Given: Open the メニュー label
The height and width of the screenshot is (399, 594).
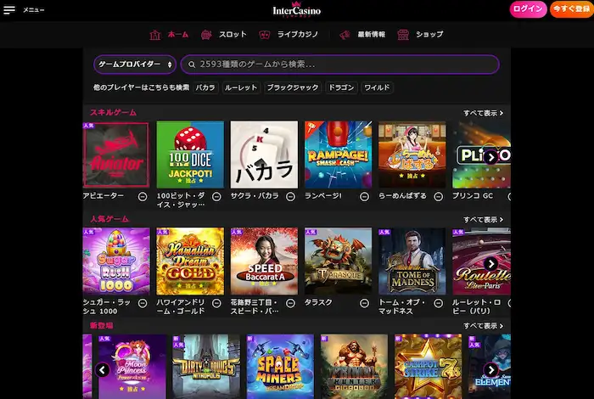Looking at the screenshot, I should point(34,10).
